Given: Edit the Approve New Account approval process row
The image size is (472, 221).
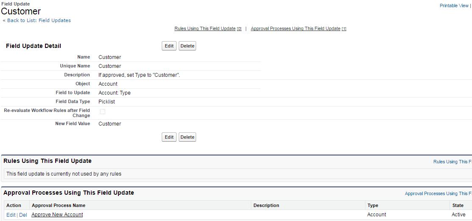Looking at the screenshot, I should (x=11, y=215).
